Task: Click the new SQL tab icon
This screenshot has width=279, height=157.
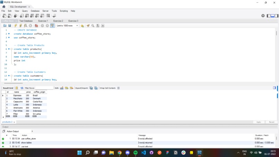Action: (x=4, y=16)
